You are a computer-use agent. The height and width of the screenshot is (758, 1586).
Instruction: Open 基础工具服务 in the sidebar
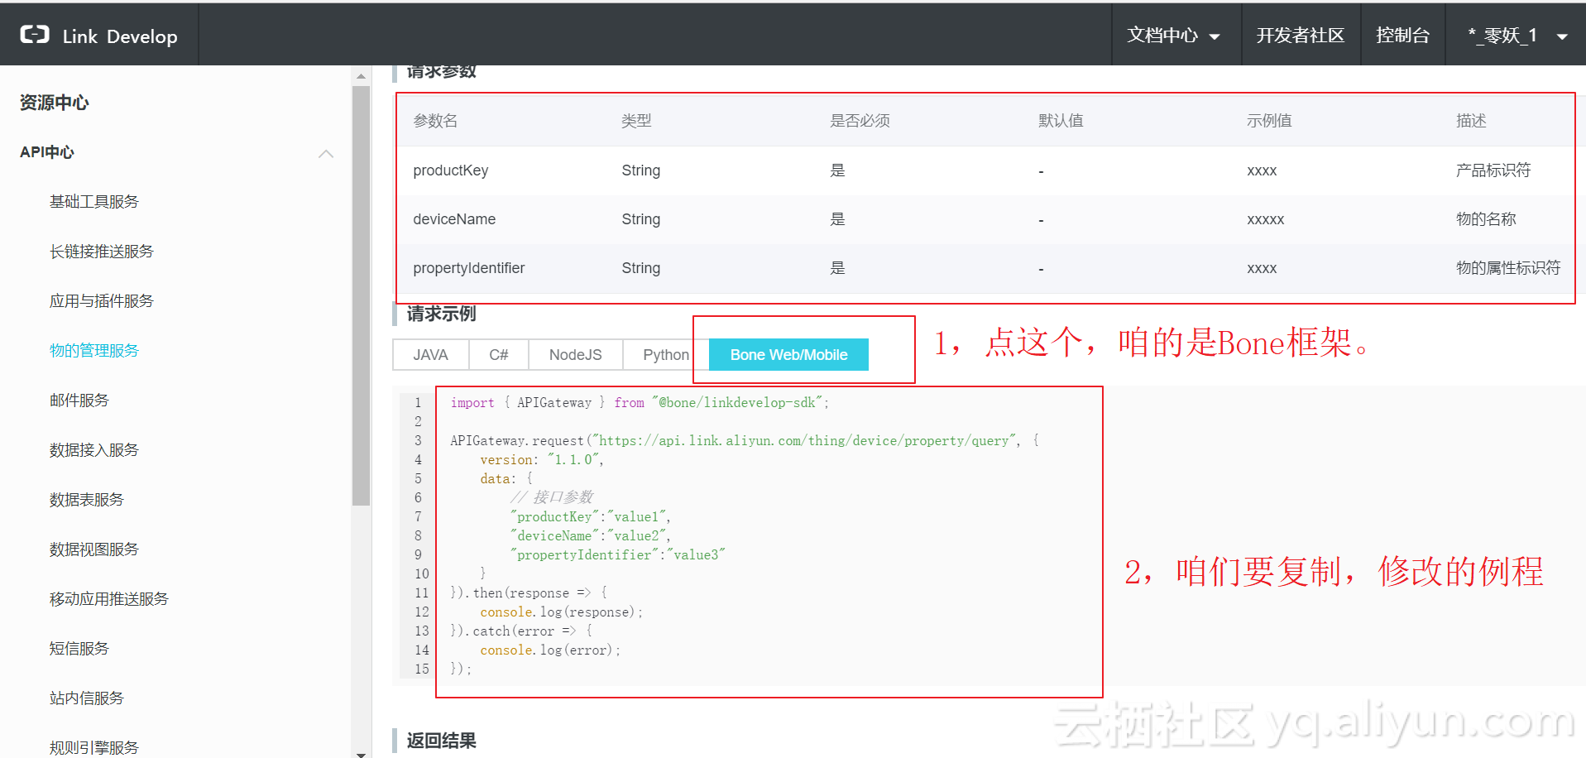tap(94, 202)
